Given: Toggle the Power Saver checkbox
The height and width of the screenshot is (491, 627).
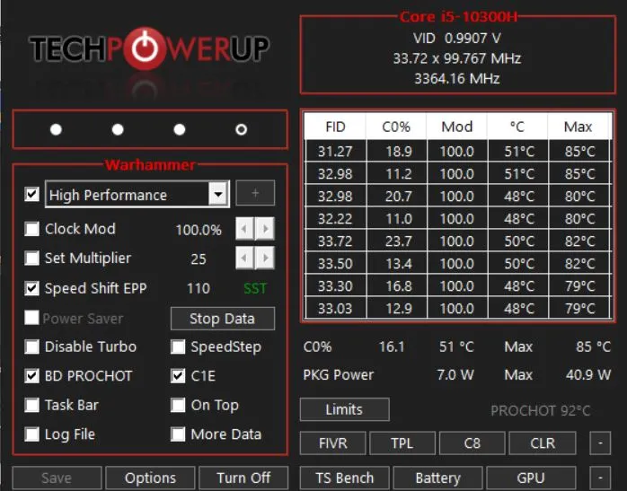Looking at the screenshot, I should [x=31, y=318].
